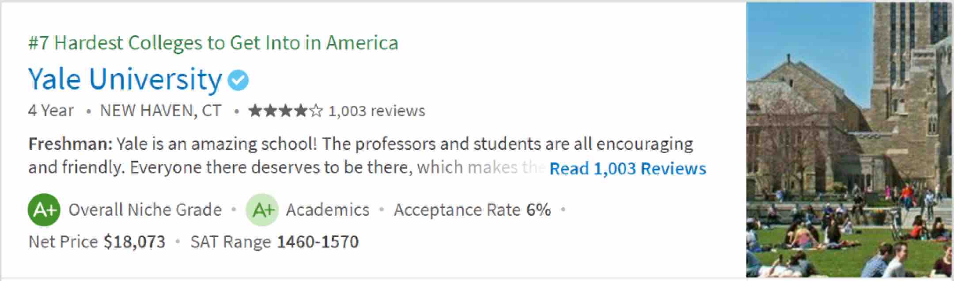Select the Overall Niche Grade label
The width and height of the screenshot is (954, 281).
click(145, 210)
